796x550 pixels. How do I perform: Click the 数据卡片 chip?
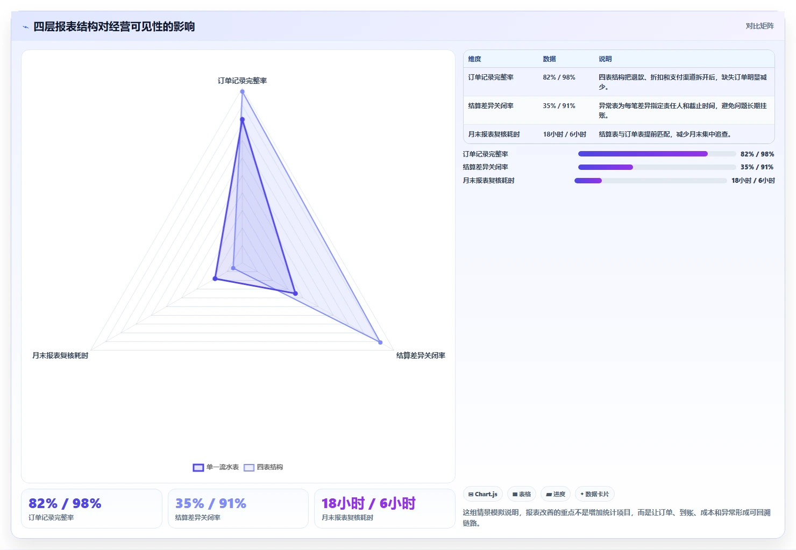[594, 494]
